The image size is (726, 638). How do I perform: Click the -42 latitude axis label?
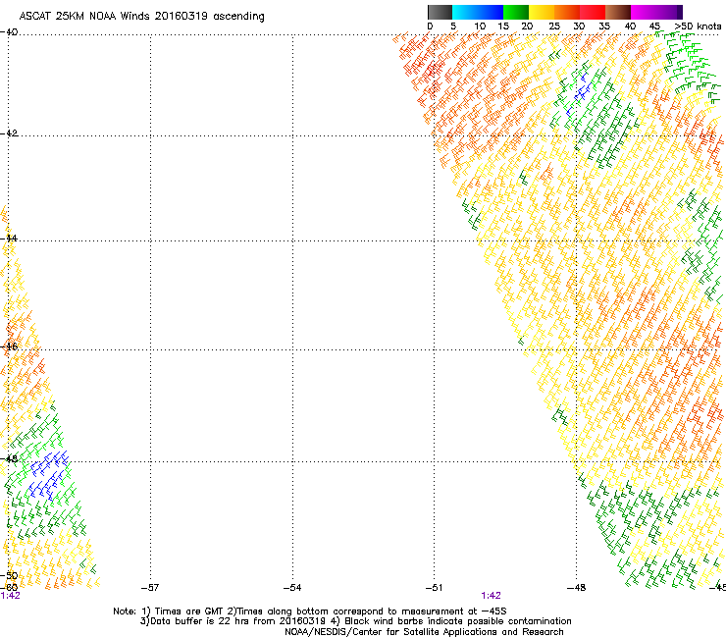[9, 133]
